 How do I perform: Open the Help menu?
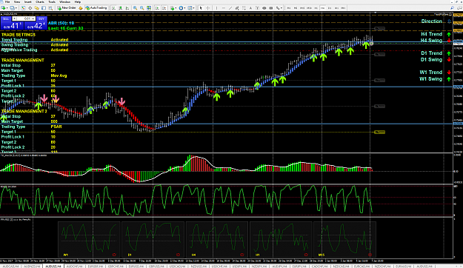click(78, 1)
